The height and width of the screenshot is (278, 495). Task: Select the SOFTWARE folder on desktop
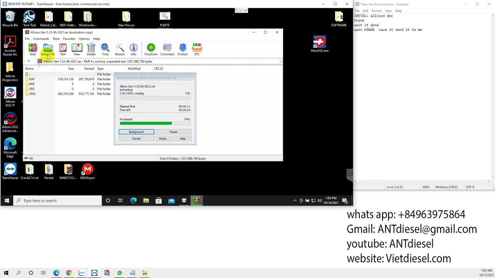(x=339, y=19)
